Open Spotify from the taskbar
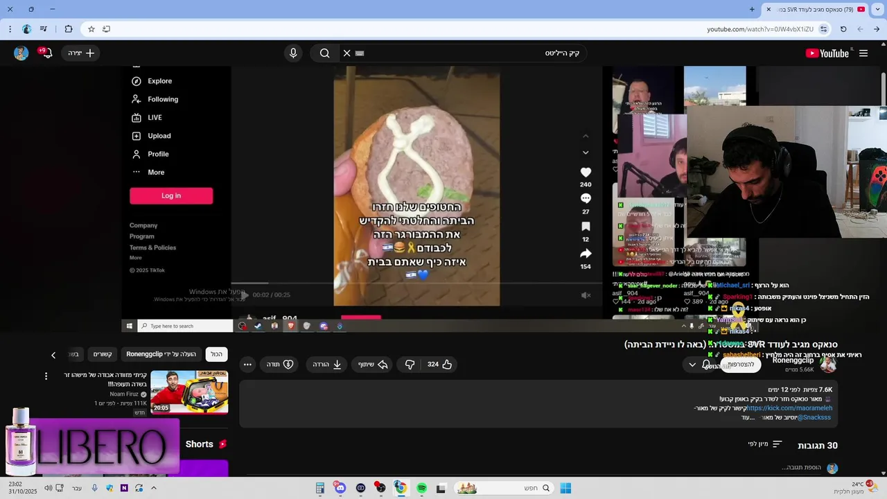 [421, 488]
